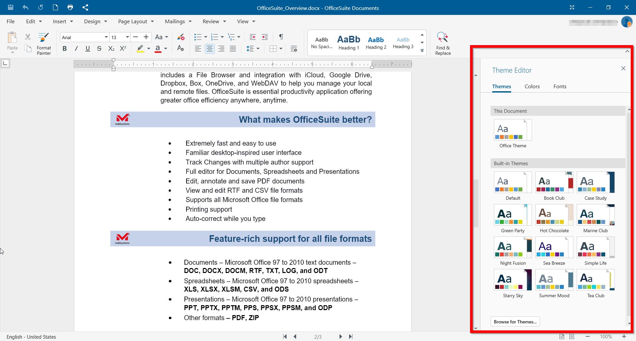Go to next page in status bar
The image size is (636, 341).
coord(341,336)
